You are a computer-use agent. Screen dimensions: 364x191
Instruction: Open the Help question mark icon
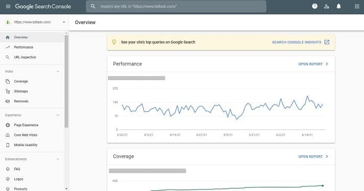[x=314, y=6]
